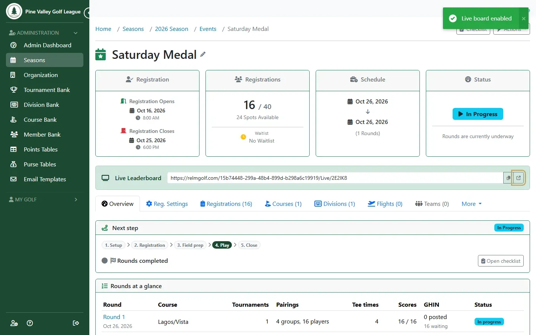This screenshot has width=536, height=335.
Task: Click the user settings icon at sidebar bottom
Action: (14, 323)
